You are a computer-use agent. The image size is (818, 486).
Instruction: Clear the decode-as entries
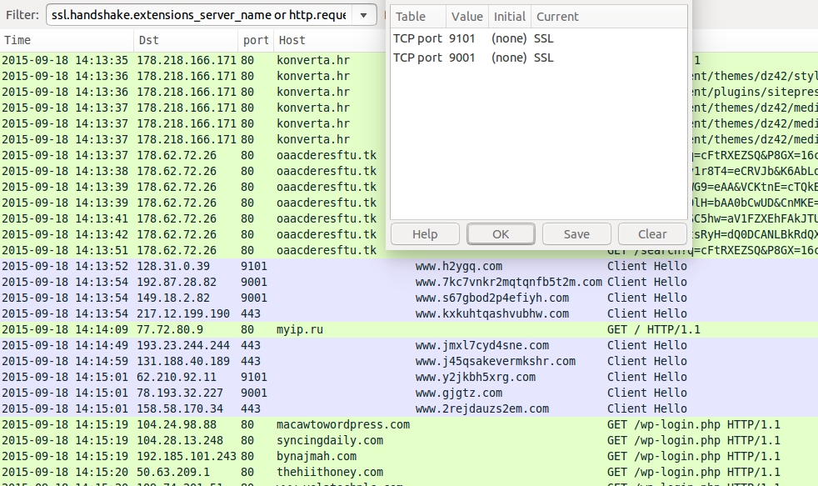point(652,234)
